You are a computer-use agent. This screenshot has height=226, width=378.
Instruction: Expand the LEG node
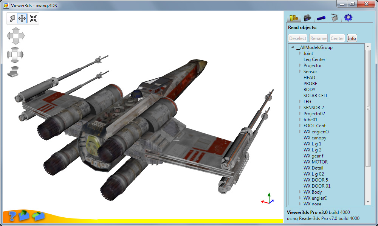(300, 101)
